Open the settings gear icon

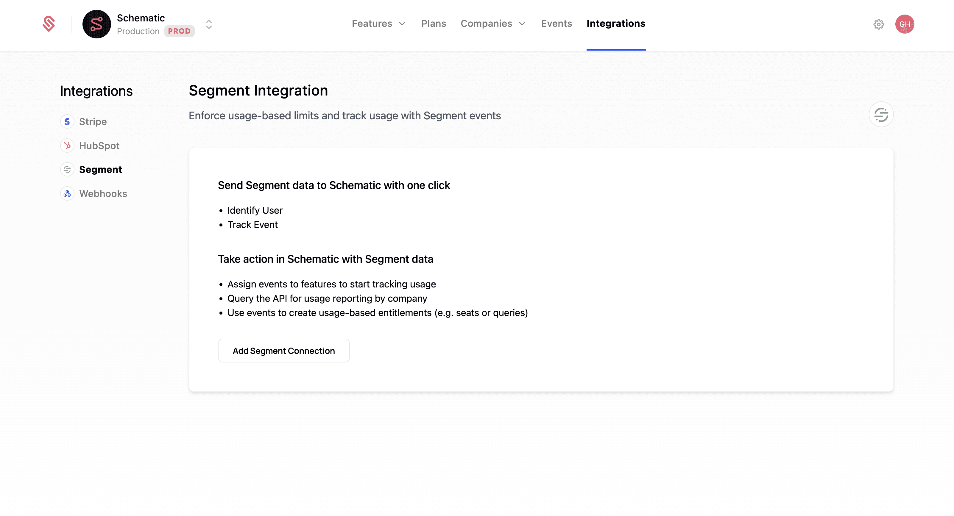point(878,24)
